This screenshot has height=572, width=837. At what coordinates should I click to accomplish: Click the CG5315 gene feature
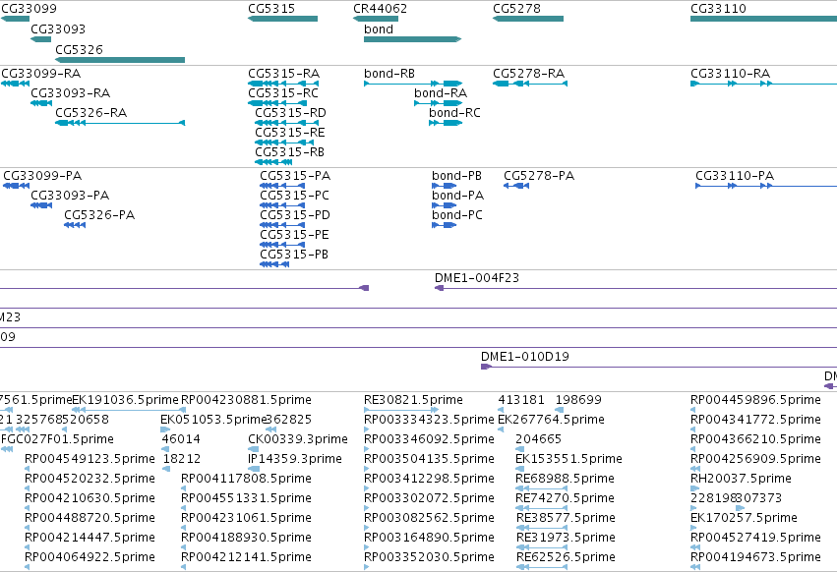[283, 19]
